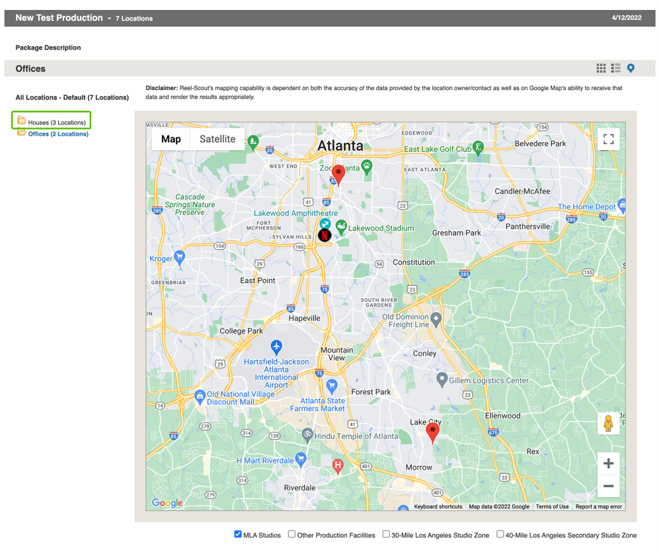Screen dimensions: 661x552
Task: Click the black Netflix N studio marker
Action: [x=325, y=235]
